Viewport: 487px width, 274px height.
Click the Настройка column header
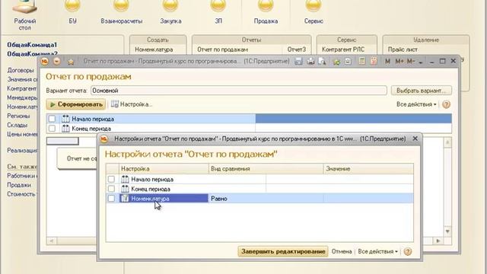164,169
